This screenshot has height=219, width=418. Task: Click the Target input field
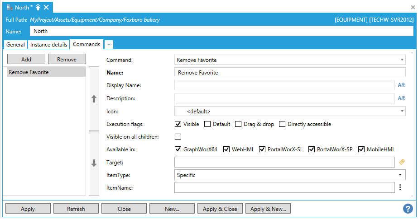(x=284, y=162)
